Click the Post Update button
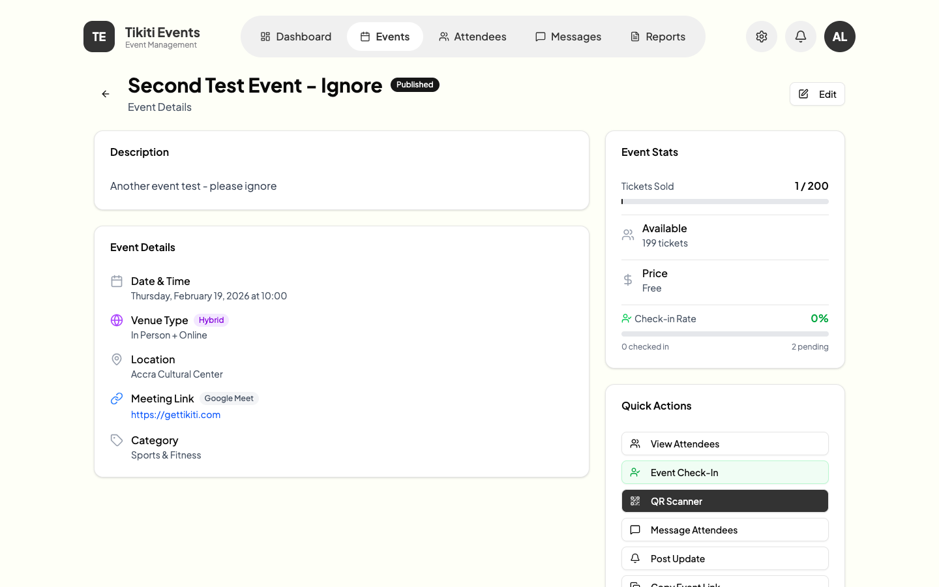Screen dimensions: 939x587 click(x=725, y=558)
